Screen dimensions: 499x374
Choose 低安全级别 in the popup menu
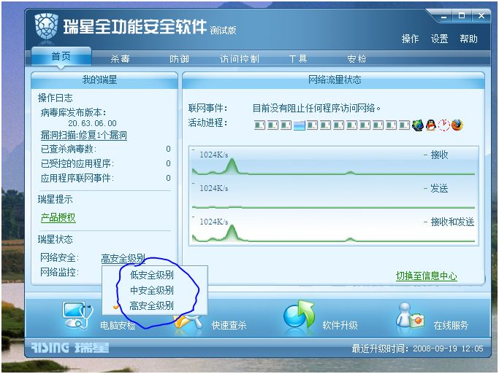pos(155,275)
